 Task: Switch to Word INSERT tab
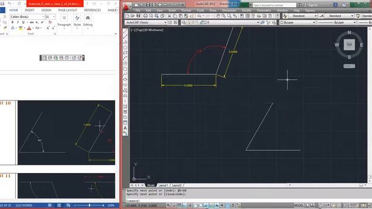(x=30, y=10)
